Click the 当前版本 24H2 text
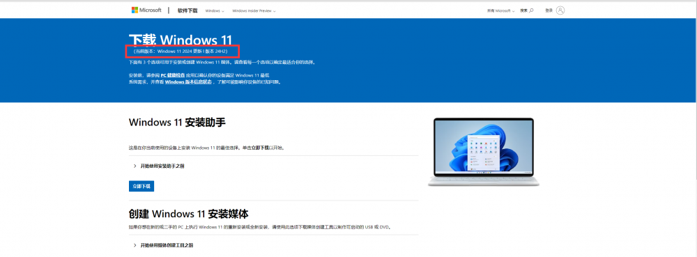697x257 pixels. point(181,52)
